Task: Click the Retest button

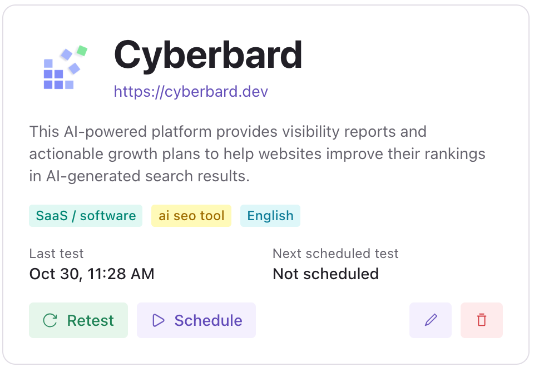Action: (78, 320)
